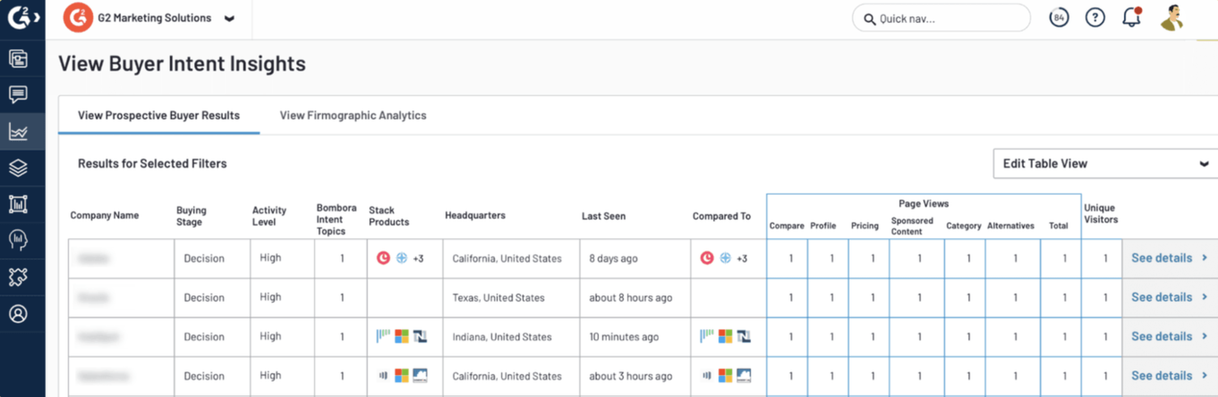Click the N logo stack product icon, Indiana row
The height and width of the screenshot is (397, 1218).
click(420, 337)
